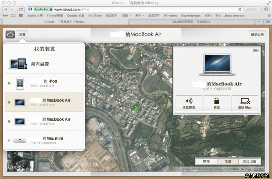Click the green location dot on map
The image size is (272, 179).
(136, 107)
